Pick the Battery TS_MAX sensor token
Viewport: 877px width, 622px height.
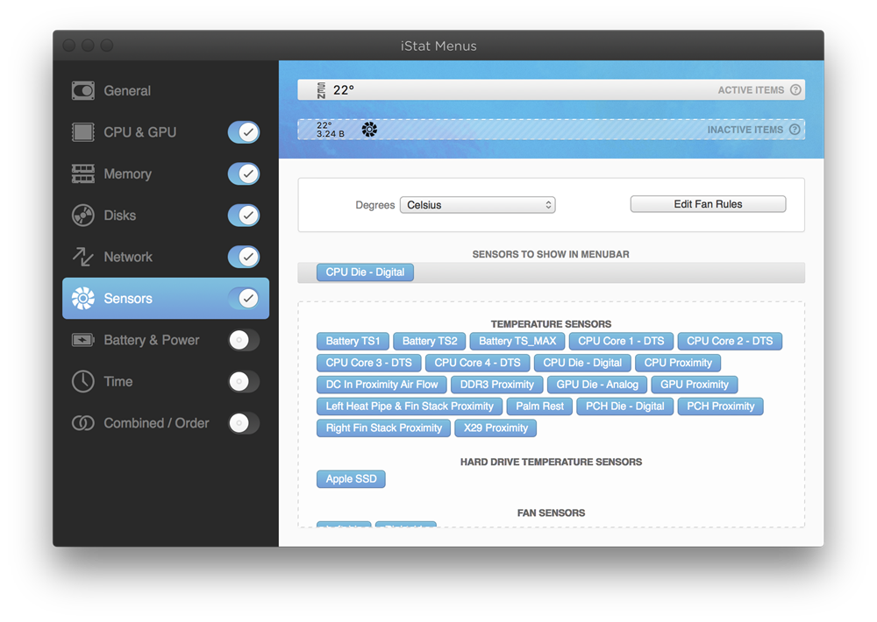point(517,341)
